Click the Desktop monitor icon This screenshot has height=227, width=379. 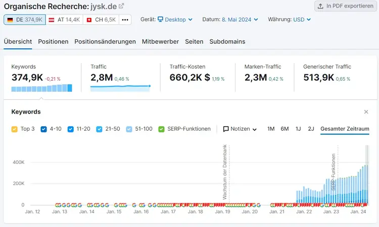160,19
